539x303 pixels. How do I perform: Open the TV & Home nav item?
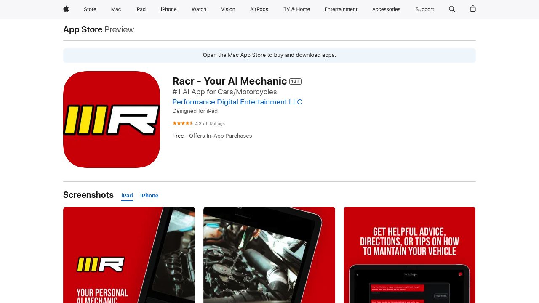click(297, 9)
